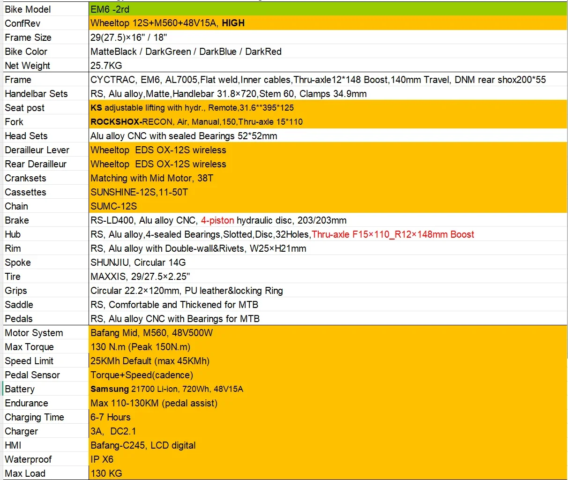This screenshot has height=480, width=568.
Task: Select the 'Handlebar Sets' label cell
Action: coord(45,94)
